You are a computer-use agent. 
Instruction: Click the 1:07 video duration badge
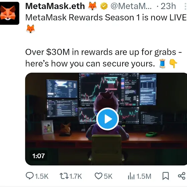[x=38, y=156]
